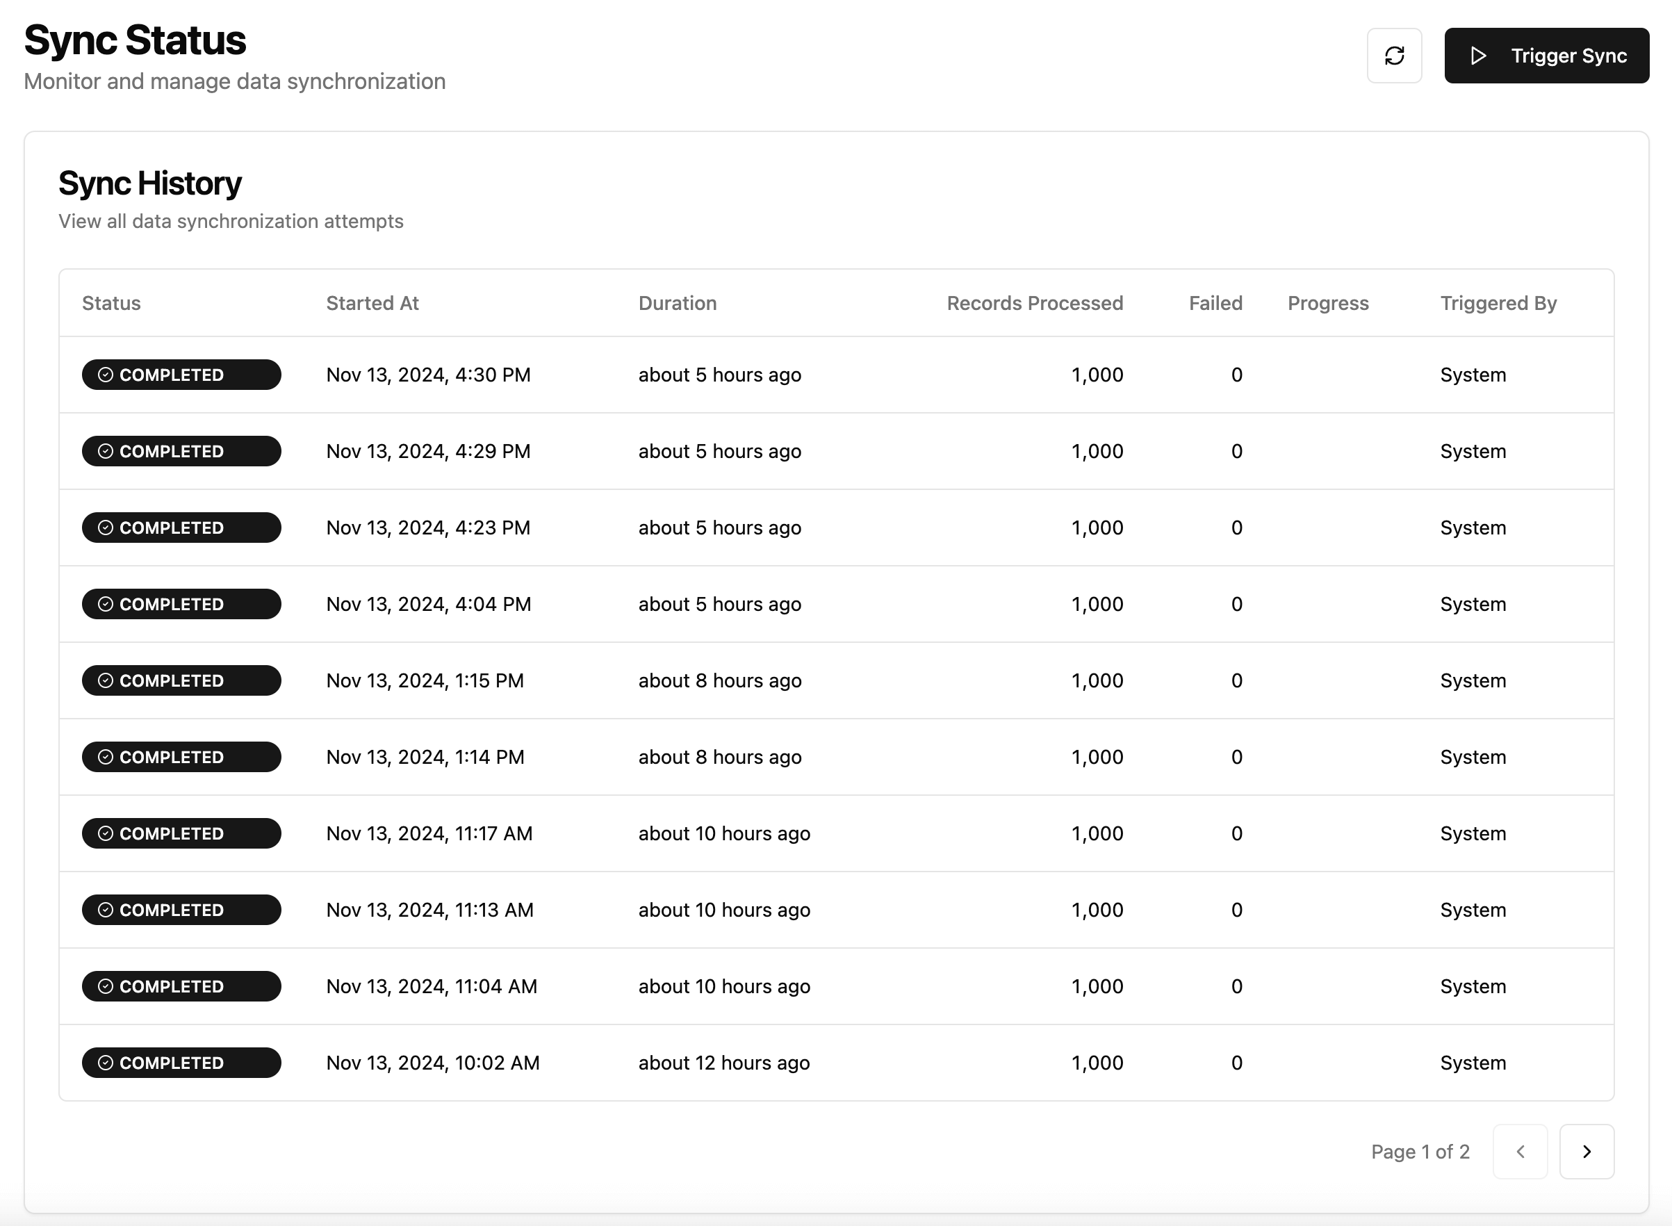Click the Page 1 of 2 label
Viewport: 1672px width, 1226px height.
point(1419,1152)
